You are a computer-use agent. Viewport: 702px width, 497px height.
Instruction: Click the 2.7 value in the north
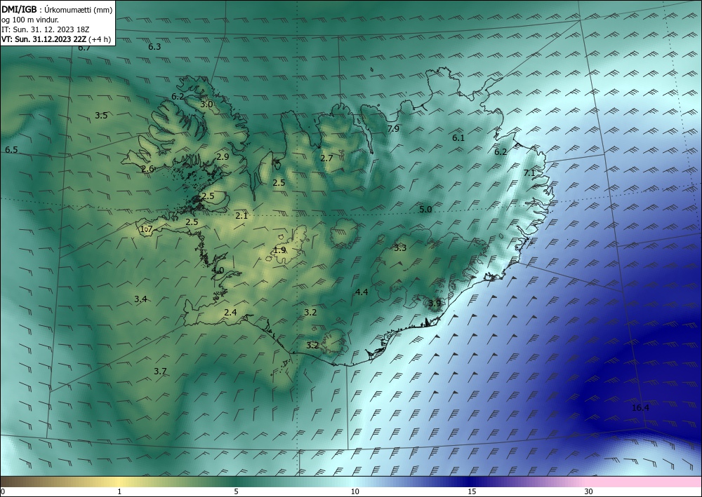click(327, 158)
